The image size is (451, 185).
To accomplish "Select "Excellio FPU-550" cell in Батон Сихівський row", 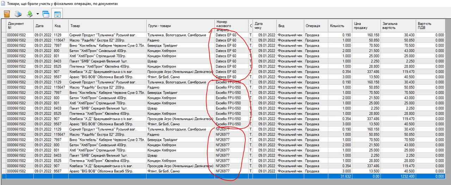I will click(231, 98).
